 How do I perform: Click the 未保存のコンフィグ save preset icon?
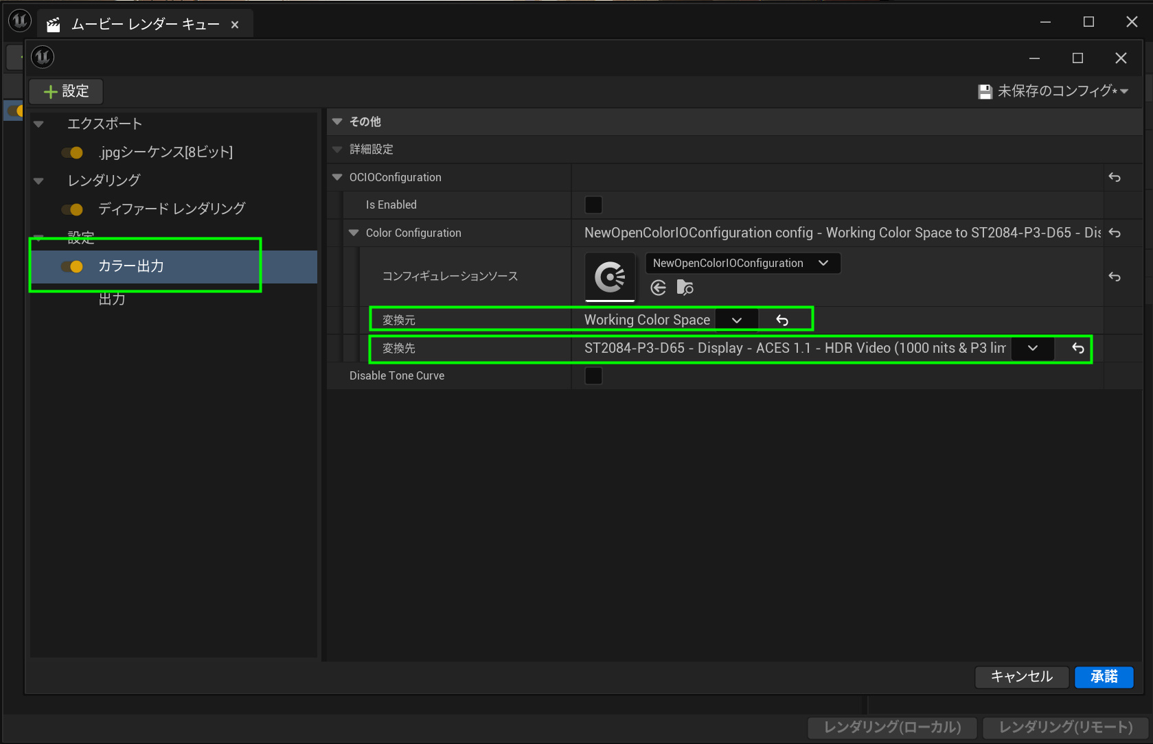985,91
